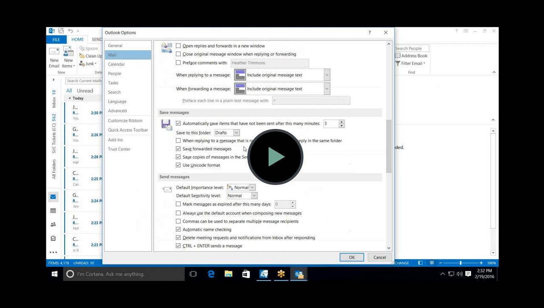This screenshot has width=544, height=308.
Task: Click the Ignore conversation icon in ribbon
Action: point(82,48)
